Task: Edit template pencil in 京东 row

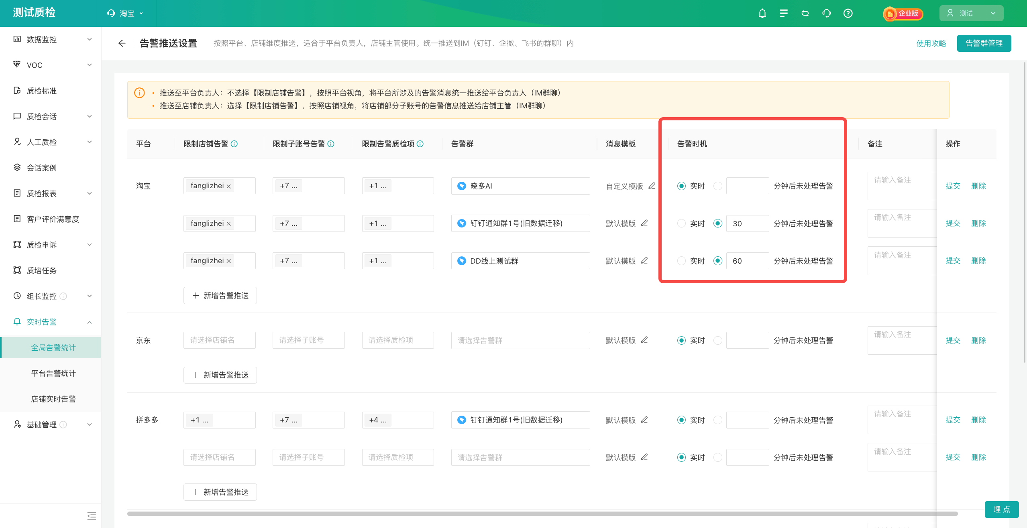Action: coord(644,340)
